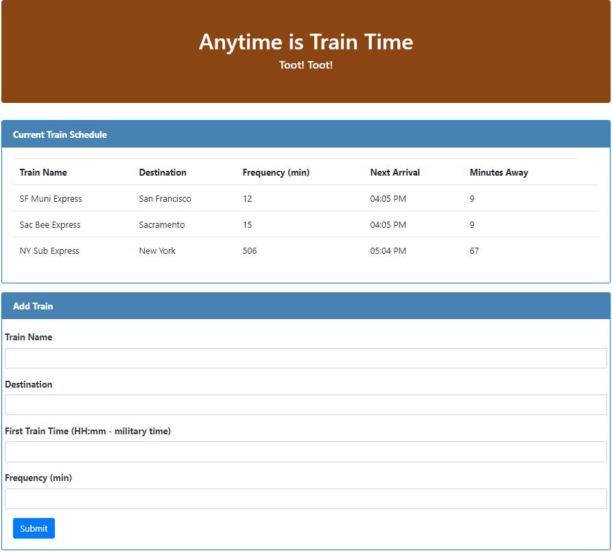Click the 'Anytime is Train Time' heading
The height and width of the screenshot is (553, 612).
click(305, 42)
